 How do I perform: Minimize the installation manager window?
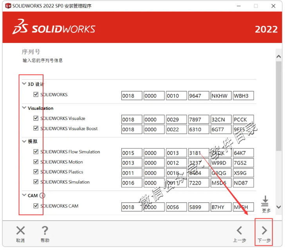click(239, 6)
